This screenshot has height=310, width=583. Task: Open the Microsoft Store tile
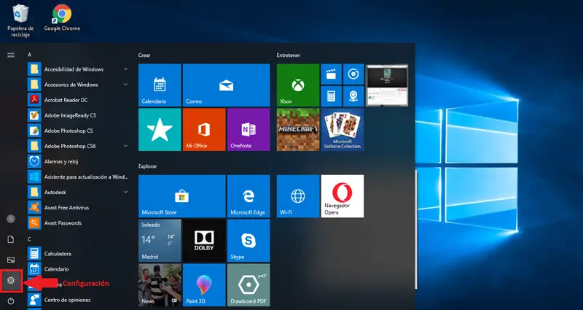click(x=181, y=196)
